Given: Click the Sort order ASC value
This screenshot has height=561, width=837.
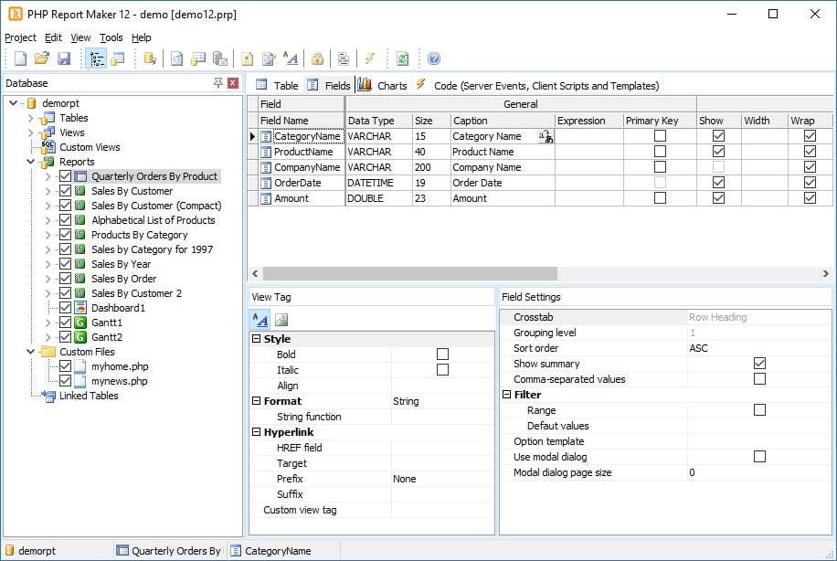Looking at the screenshot, I should coord(758,348).
